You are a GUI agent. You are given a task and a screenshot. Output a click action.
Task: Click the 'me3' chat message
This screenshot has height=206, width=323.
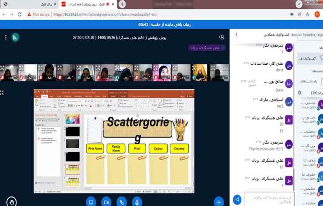coord(280,106)
